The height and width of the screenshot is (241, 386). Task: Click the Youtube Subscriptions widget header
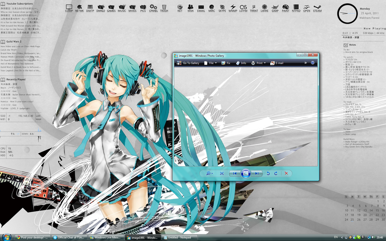(17, 4)
